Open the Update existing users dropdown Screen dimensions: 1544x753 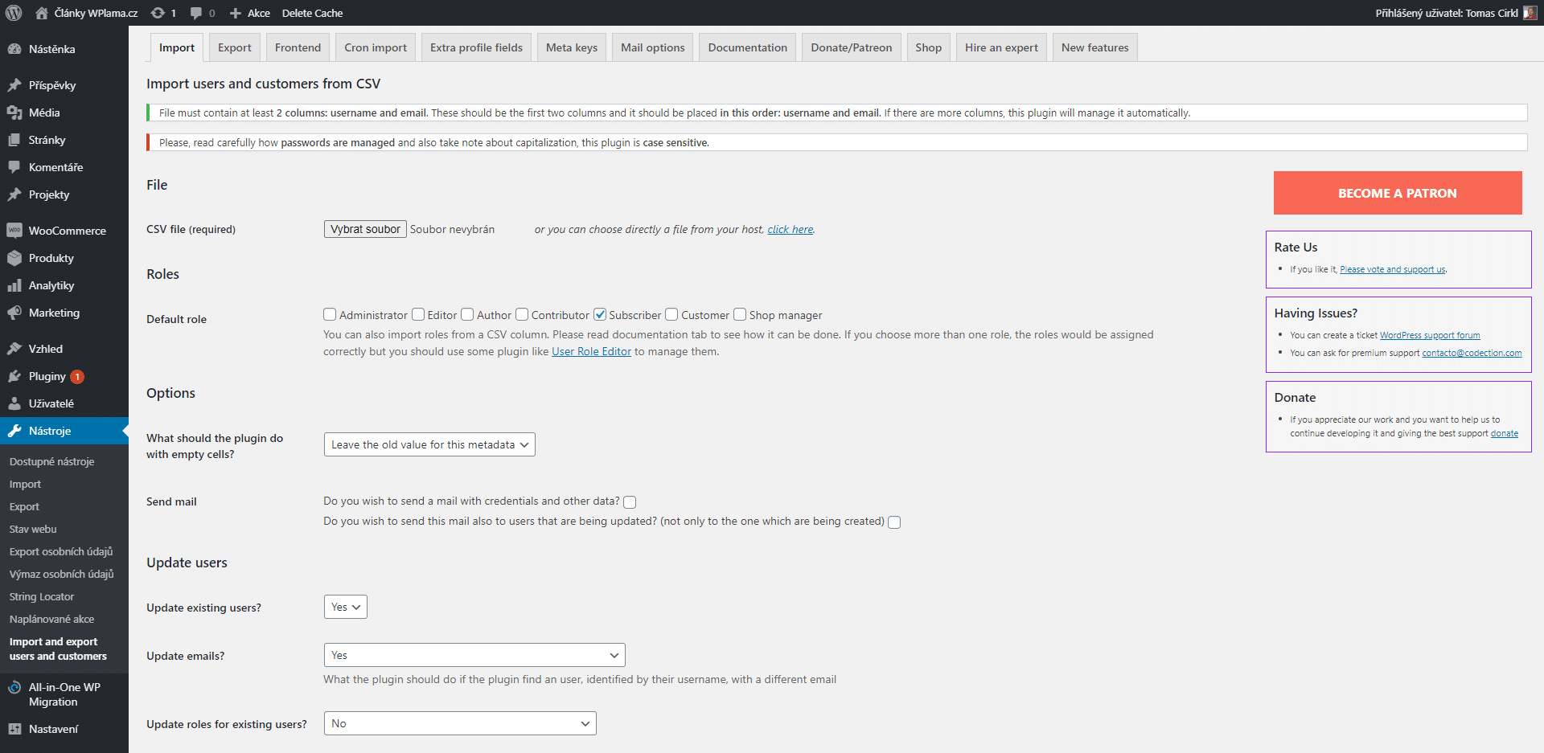[x=346, y=607]
